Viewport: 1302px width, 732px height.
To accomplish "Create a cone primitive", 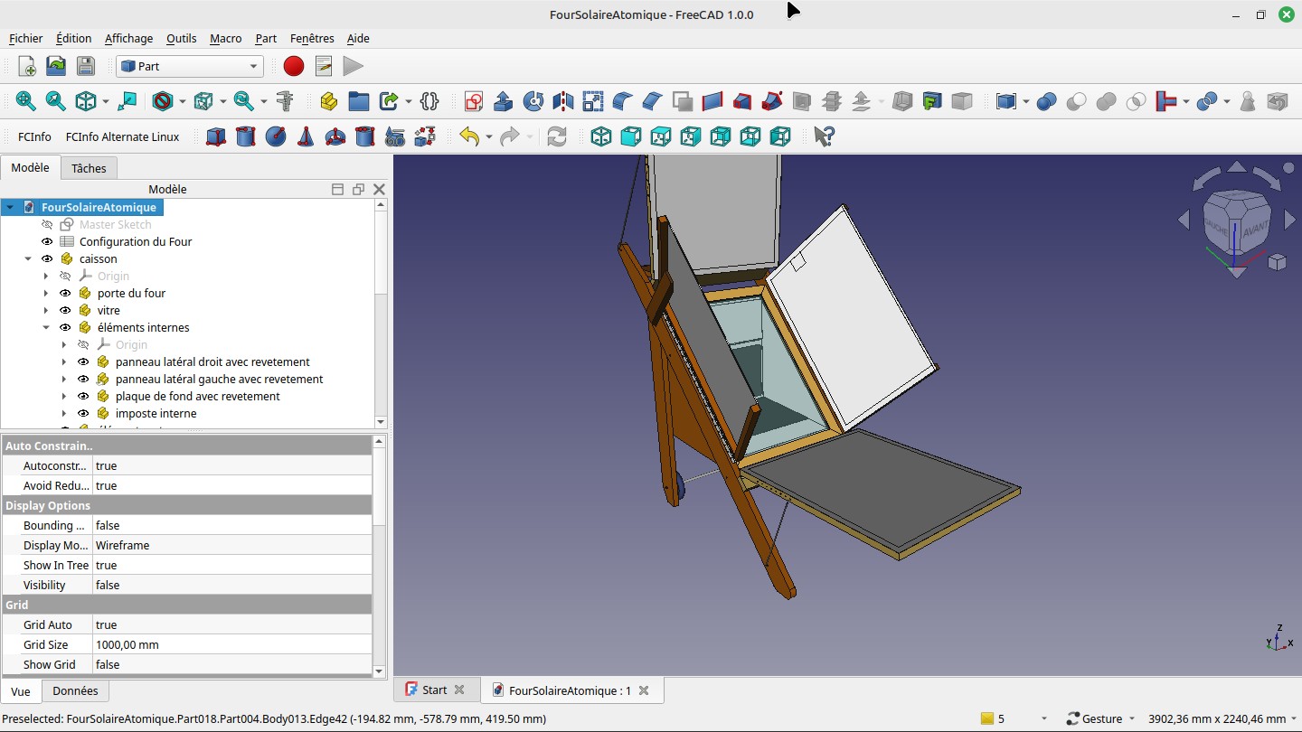I will coord(306,136).
